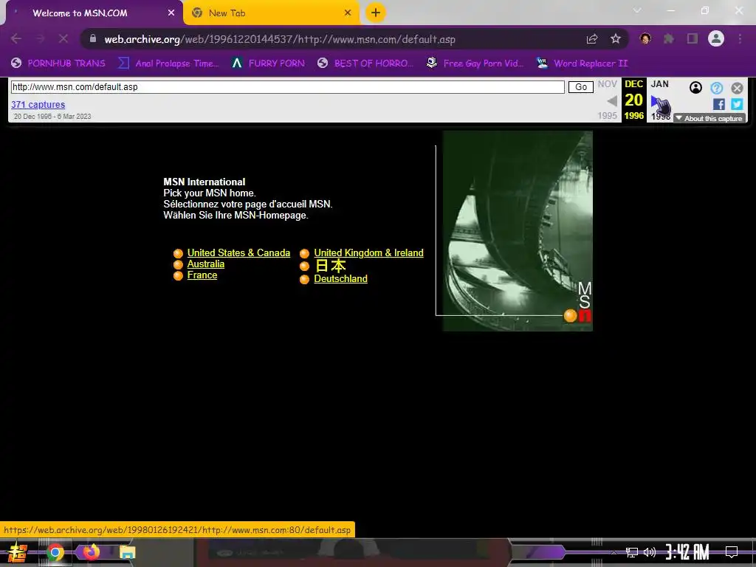Open File Explorer from the taskbar
The width and height of the screenshot is (756, 567).
tap(127, 552)
